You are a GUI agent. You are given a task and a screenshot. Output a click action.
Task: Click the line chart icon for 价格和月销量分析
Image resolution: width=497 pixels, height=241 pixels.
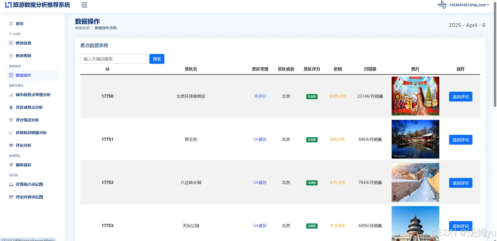[11, 133]
